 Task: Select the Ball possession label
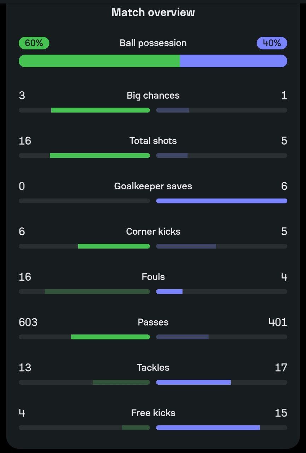coord(153,43)
